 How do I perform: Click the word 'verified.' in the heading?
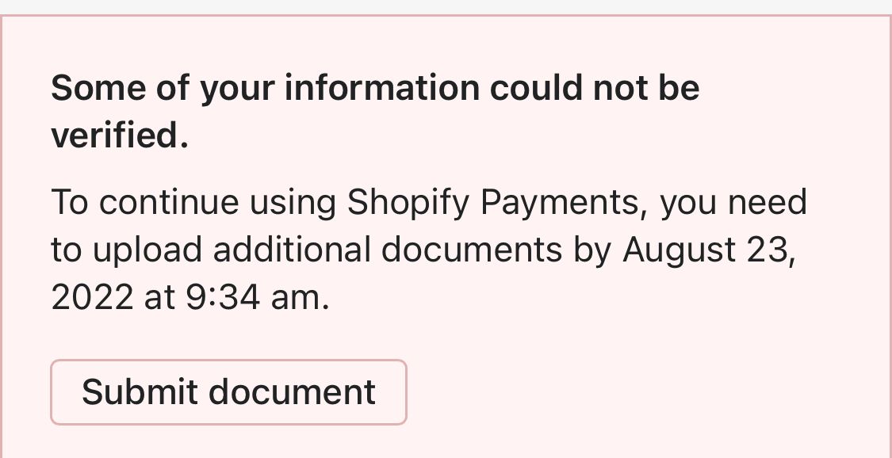pos(120,136)
